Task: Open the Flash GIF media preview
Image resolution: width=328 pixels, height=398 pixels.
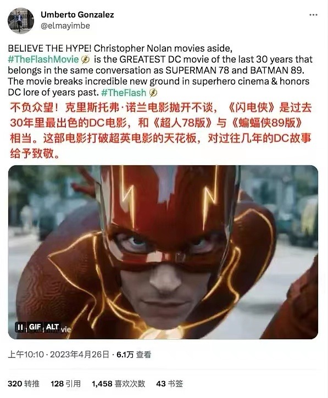Action: (163, 253)
